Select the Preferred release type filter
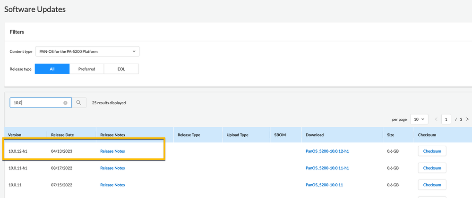The image size is (472, 198). (86, 69)
